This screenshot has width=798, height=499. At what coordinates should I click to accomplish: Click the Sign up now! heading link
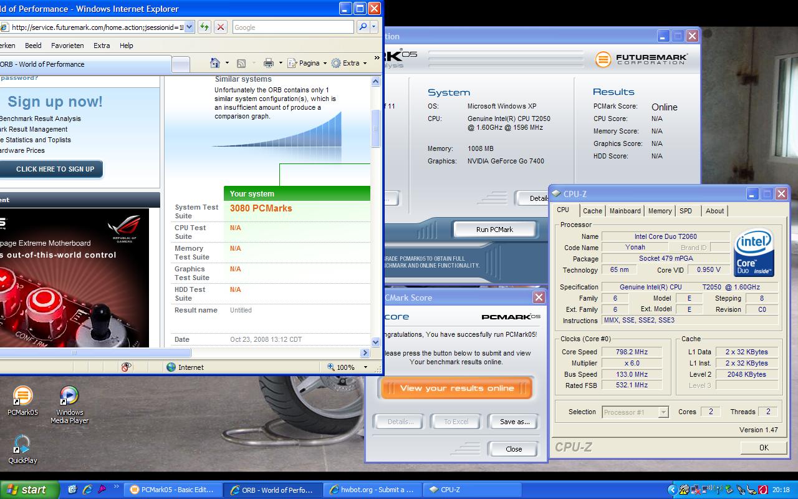click(x=55, y=102)
